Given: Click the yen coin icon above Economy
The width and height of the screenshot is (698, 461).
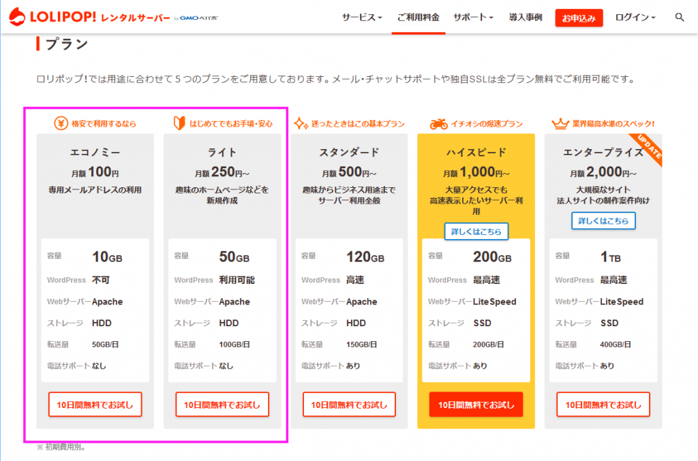Looking at the screenshot, I should coord(61,124).
